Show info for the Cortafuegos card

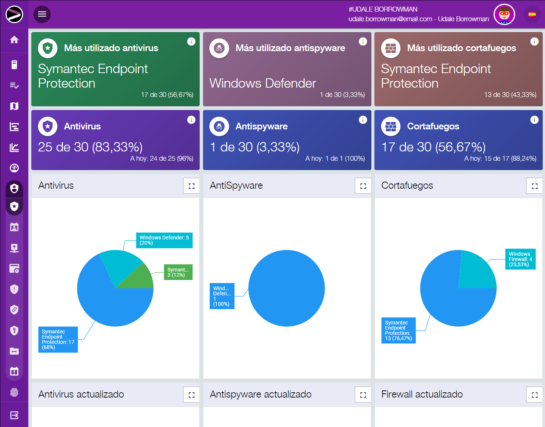coord(534,120)
